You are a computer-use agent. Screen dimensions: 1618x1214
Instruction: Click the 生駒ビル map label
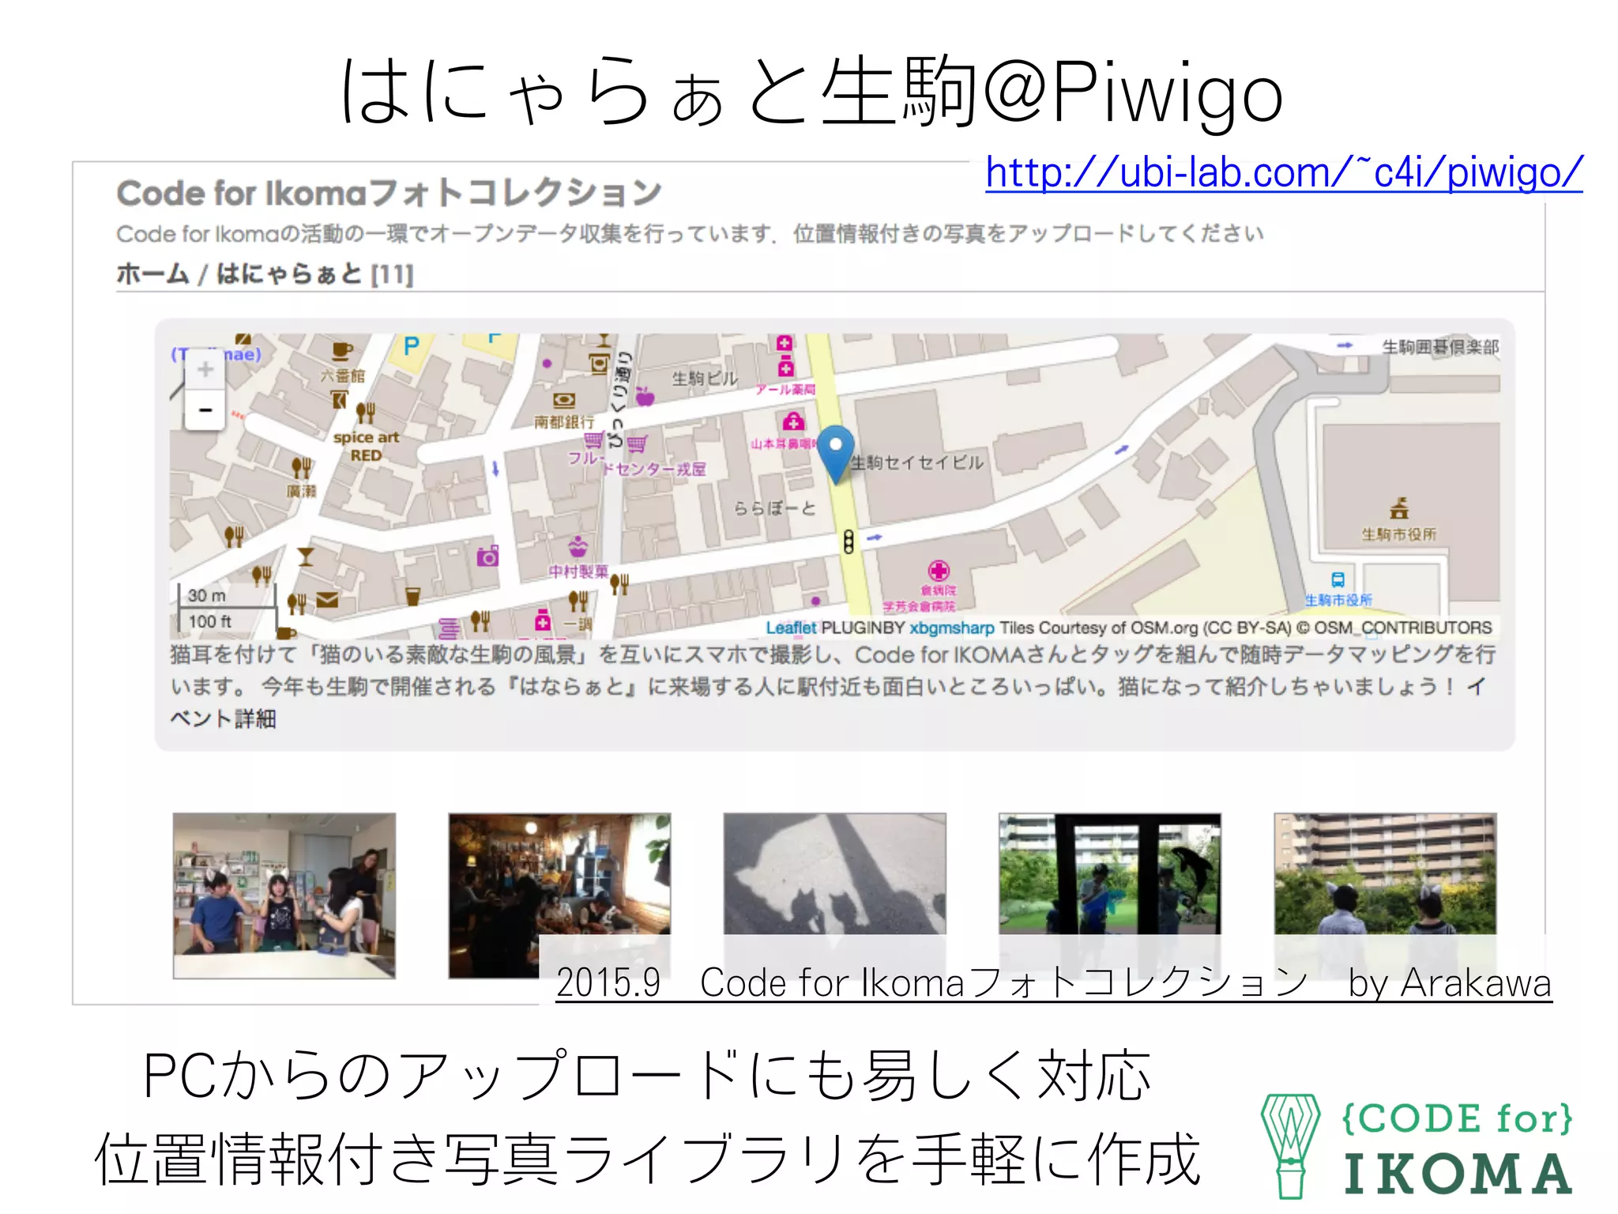[x=705, y=378]
